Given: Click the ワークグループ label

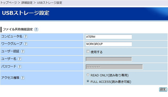Looking at the screenshot, I should tap(12, 44).
